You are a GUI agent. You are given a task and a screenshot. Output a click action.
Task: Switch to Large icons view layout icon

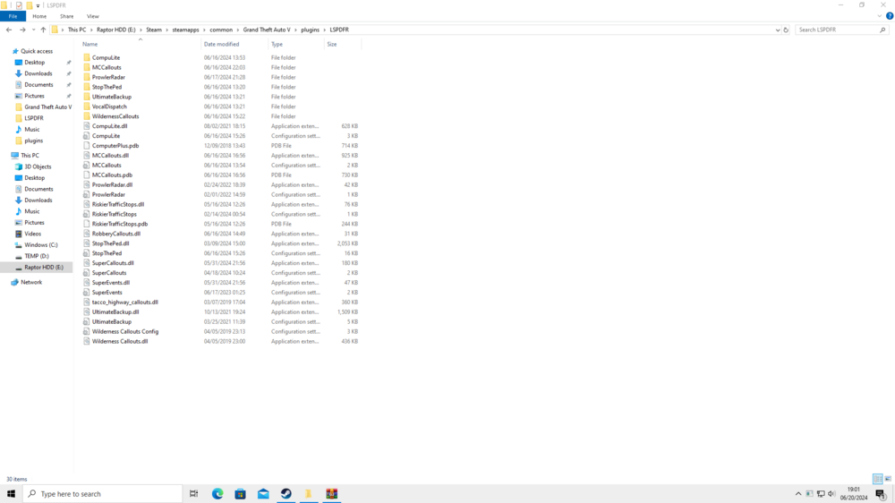point(888,479)
